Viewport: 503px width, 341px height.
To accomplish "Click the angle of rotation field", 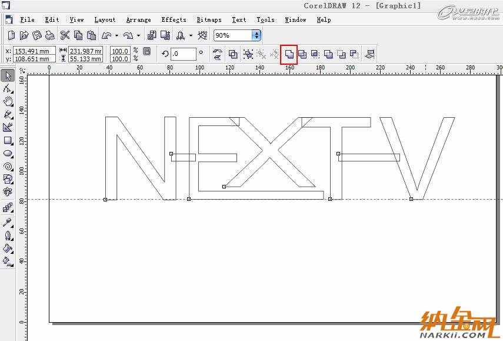I will point(183,54).
